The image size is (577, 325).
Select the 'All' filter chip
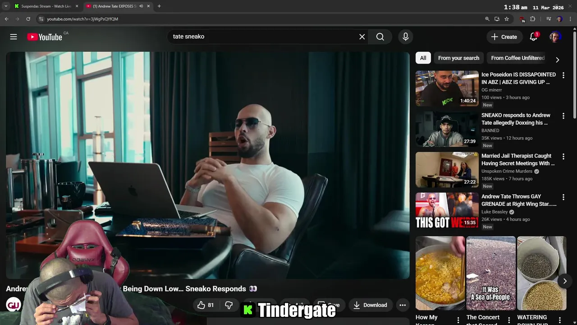(x=423, y=58)
